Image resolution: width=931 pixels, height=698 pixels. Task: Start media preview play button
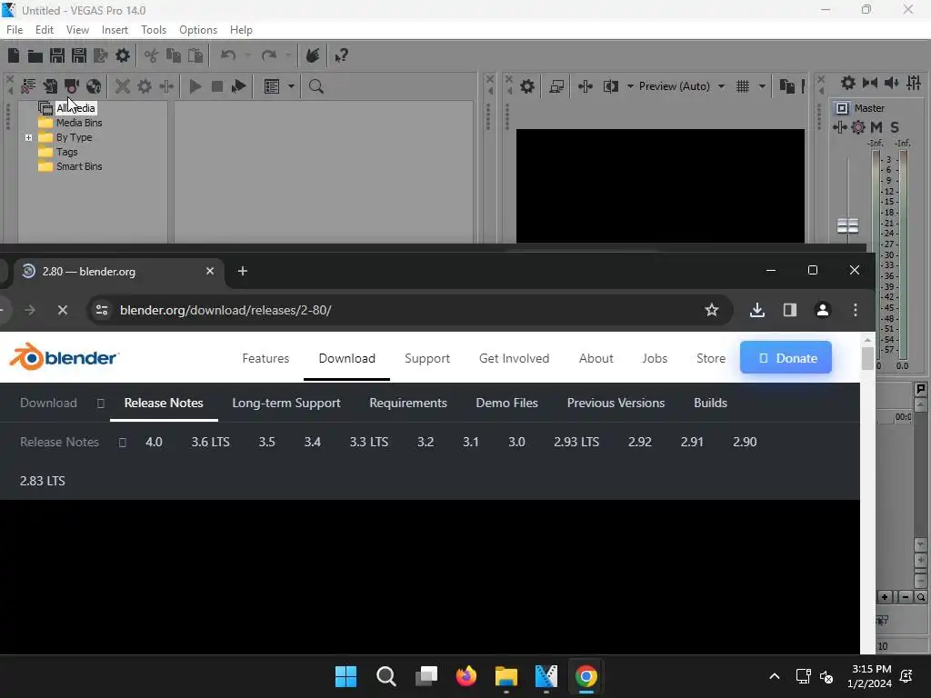pyautogui.click(x=195, y=86)
